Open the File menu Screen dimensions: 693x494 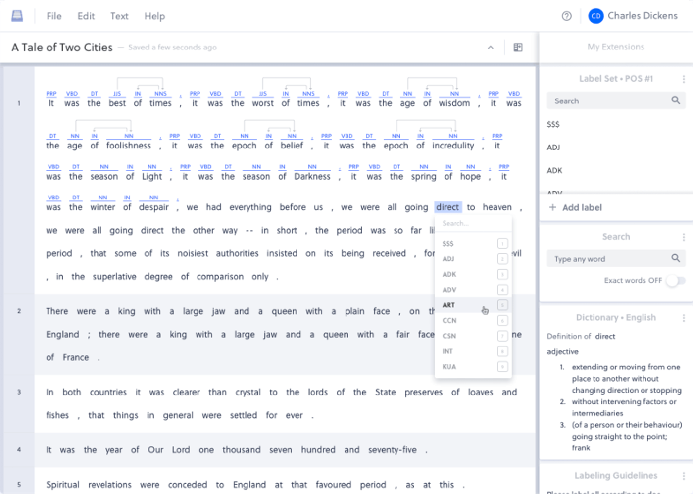tap(54, 16)
